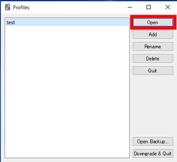
Task: Click the Anki star icon in title bar
Action: tap(7, 7)
